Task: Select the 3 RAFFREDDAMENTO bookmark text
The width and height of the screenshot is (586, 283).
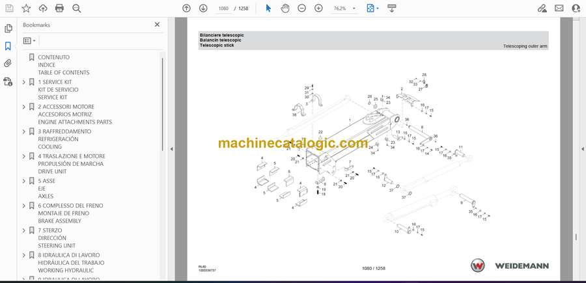Action: tap(64, 139)
